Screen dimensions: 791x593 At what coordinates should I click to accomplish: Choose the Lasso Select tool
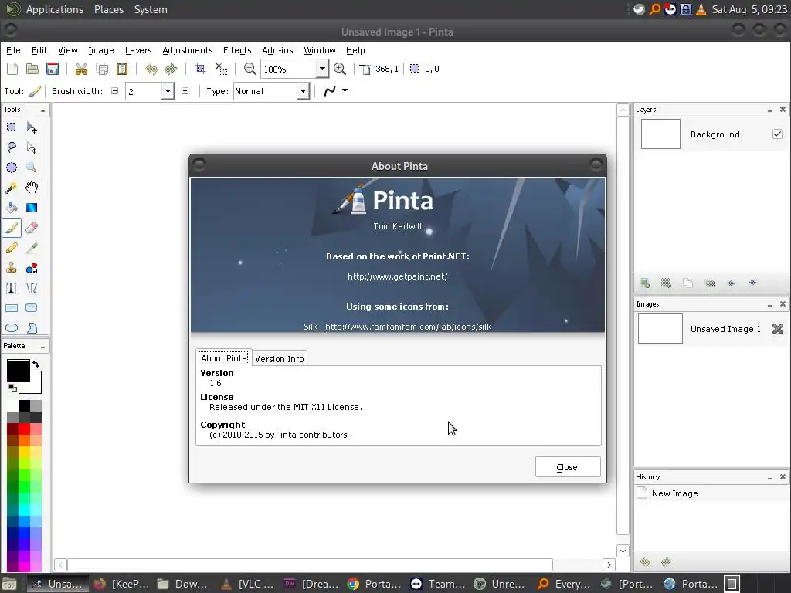tap(11, 147)
